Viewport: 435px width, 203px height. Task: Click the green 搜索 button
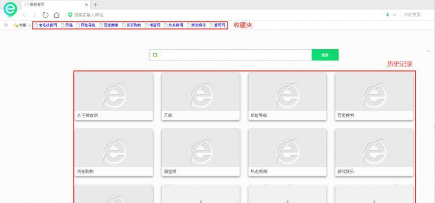click(325, 55)
